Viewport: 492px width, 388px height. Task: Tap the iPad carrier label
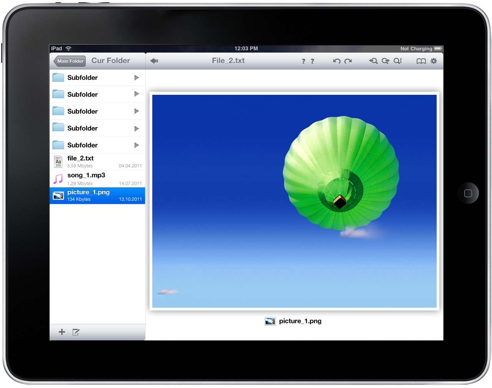(x=57, y=48)
